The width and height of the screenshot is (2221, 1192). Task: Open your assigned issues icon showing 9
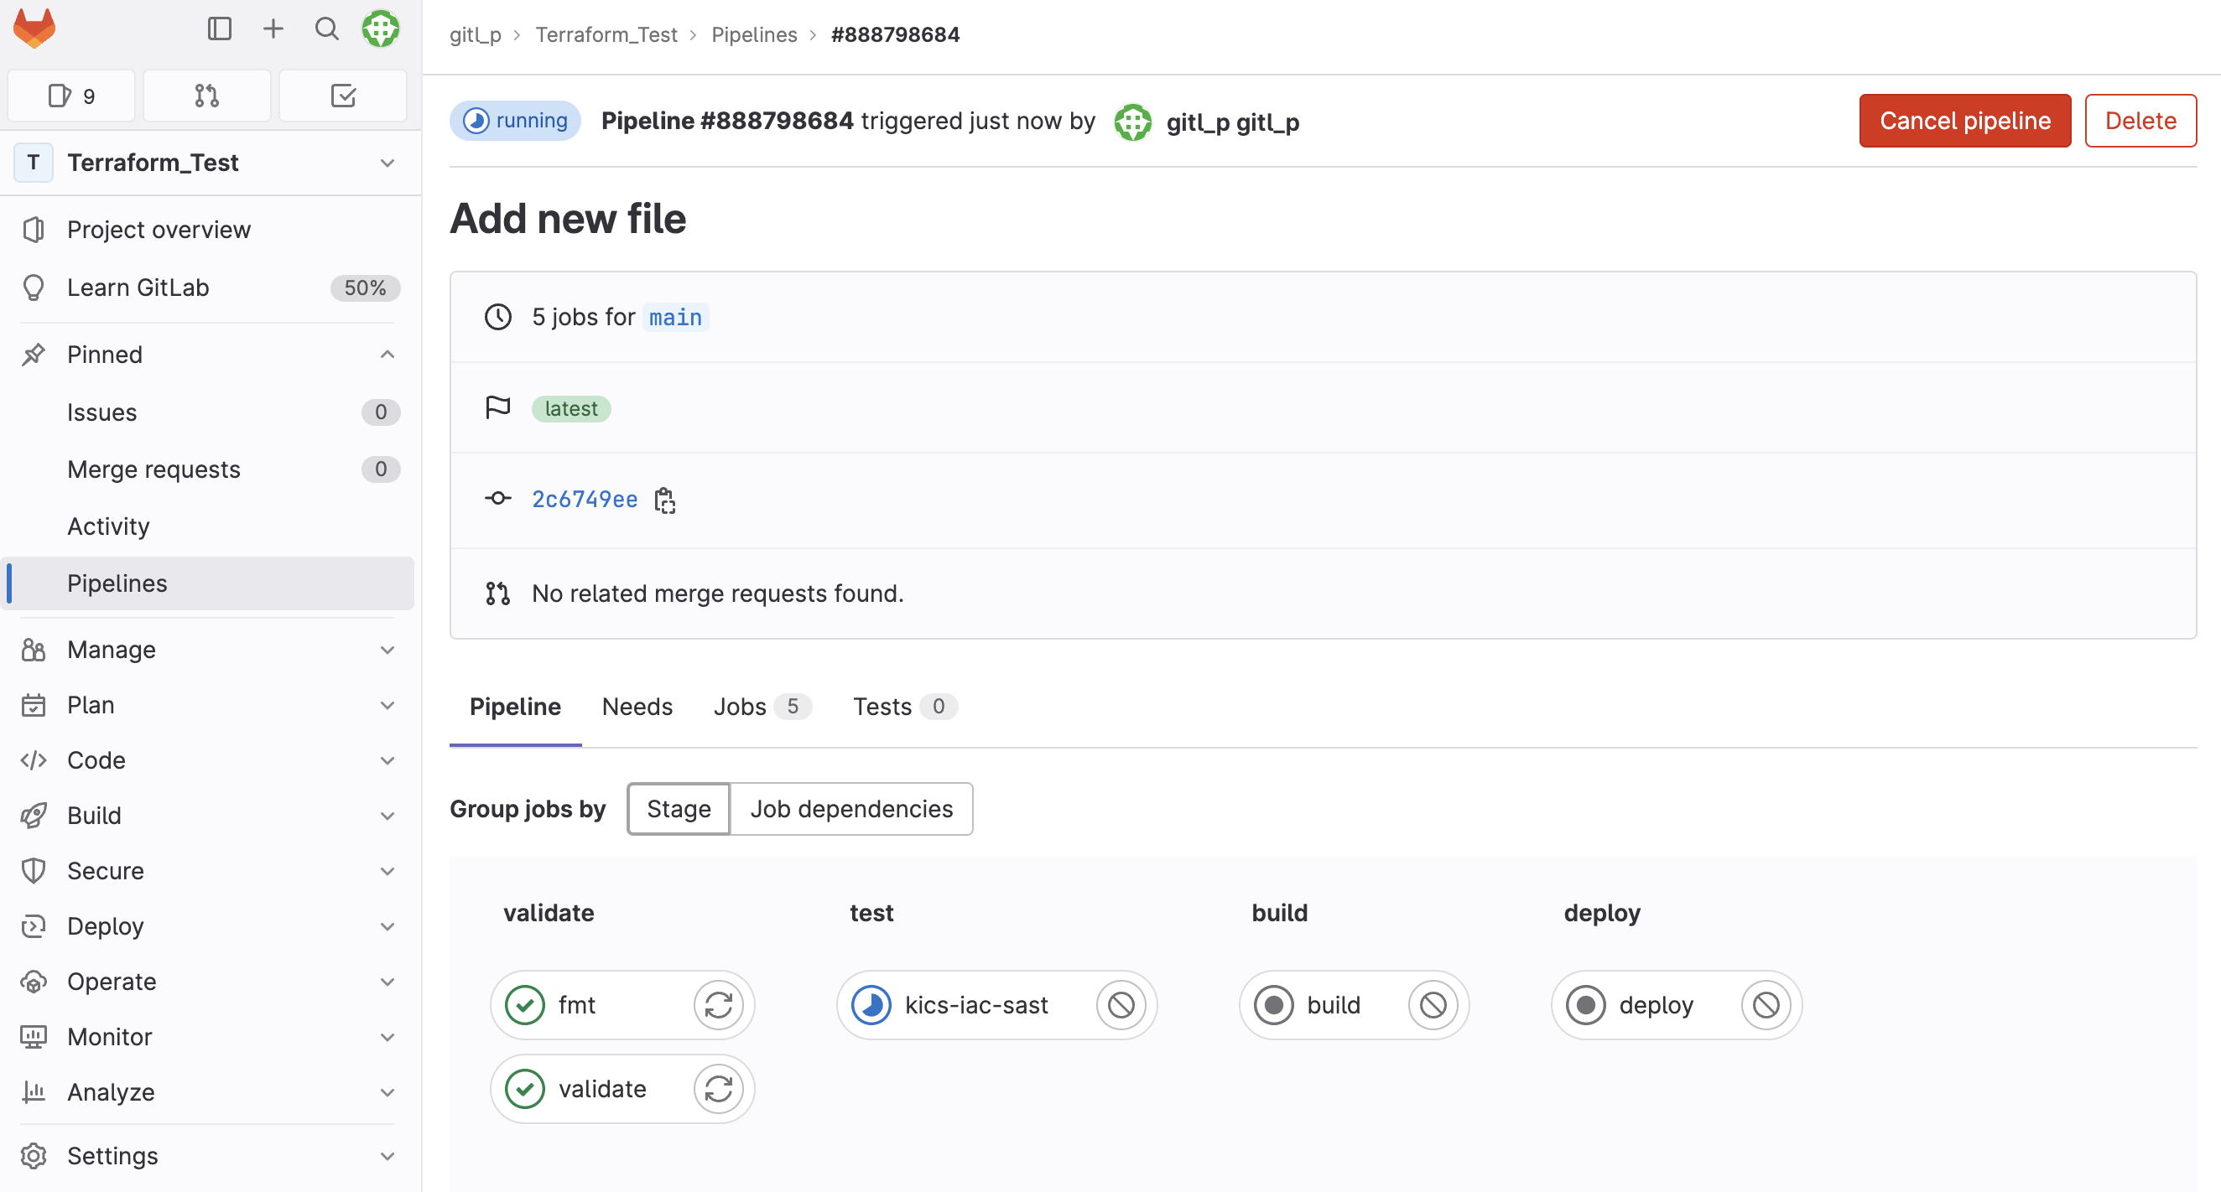70,95
